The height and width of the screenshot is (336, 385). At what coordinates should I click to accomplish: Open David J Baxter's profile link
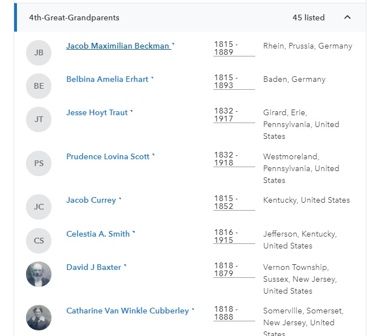[x=93, y=267]
